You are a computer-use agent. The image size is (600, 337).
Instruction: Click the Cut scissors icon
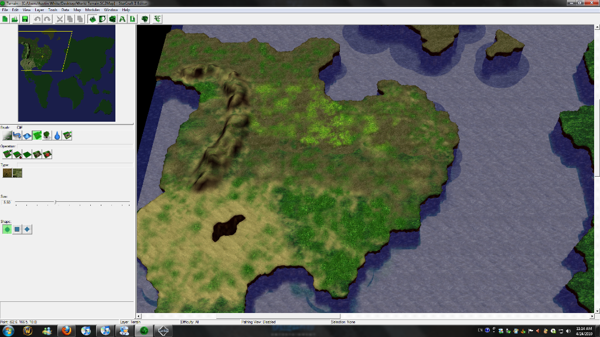[60, 19]
